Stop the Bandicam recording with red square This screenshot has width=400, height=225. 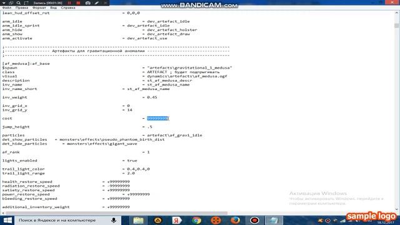[78, 2]
